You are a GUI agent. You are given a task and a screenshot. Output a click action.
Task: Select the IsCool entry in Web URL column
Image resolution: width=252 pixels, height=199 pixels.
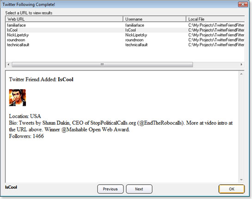point(12,30)
